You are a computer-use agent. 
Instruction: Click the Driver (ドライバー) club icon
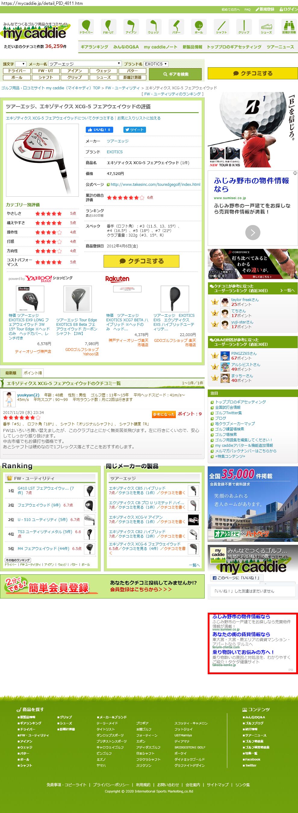point(86,27)
